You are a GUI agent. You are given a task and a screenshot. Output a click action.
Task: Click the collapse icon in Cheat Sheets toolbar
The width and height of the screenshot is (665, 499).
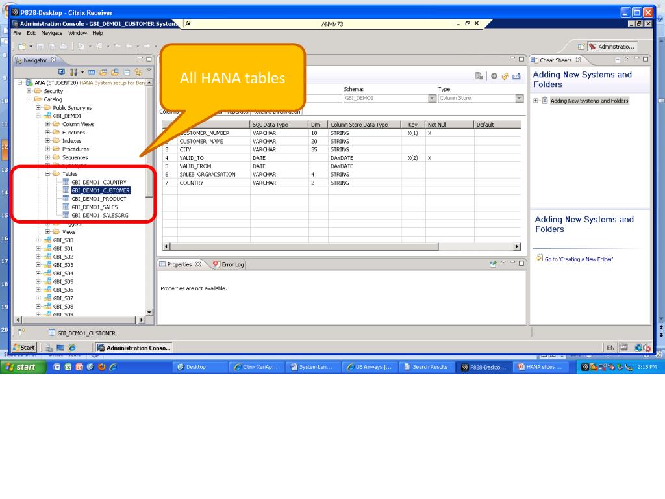pos(617,60)
